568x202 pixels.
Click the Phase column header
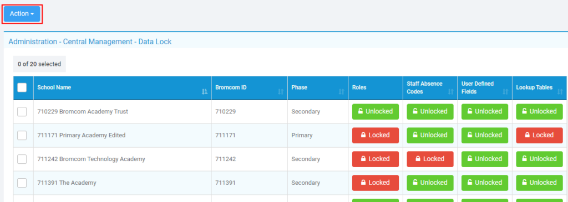[318, 88]
